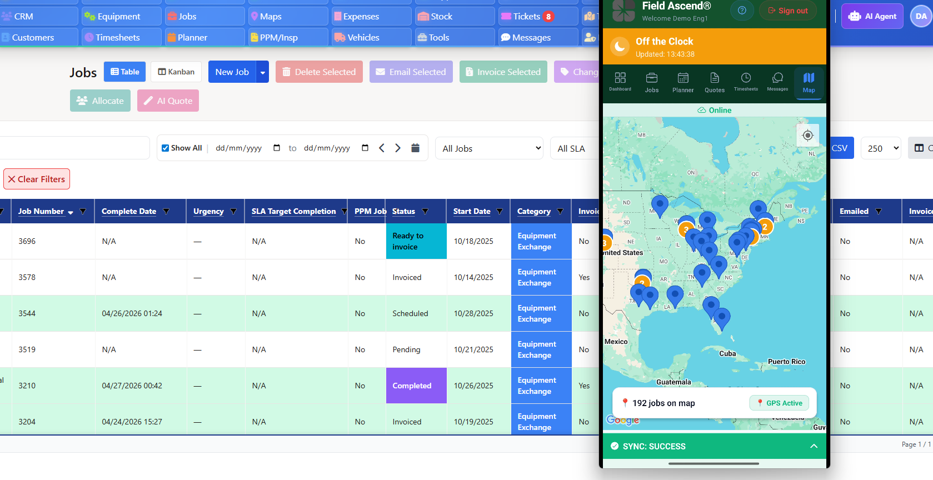933x480 pixels.
Task: Click the locate-me target icon on map
Action: (808, 135)
